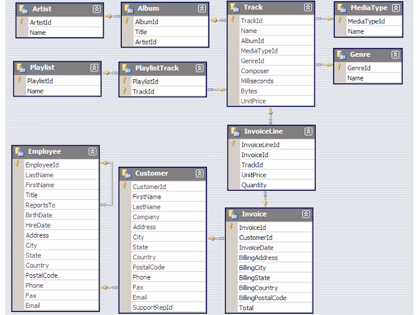Collapse the Customer table
The height and width of the screenshot is (315, 420).
coord(200,173)
